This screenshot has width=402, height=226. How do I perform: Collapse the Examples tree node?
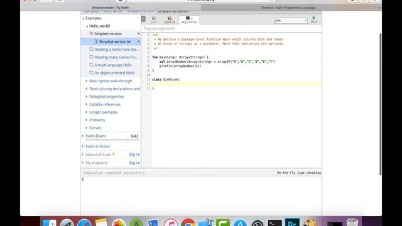point(84,18)
